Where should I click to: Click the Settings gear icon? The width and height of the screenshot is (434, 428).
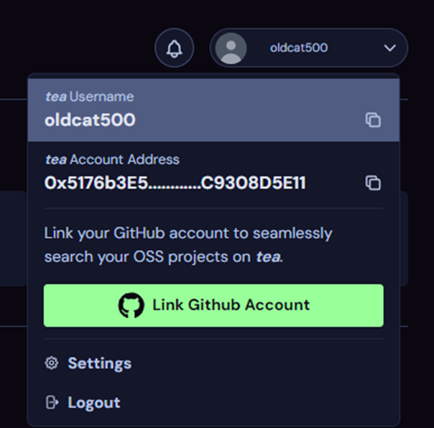coord(51,363)
